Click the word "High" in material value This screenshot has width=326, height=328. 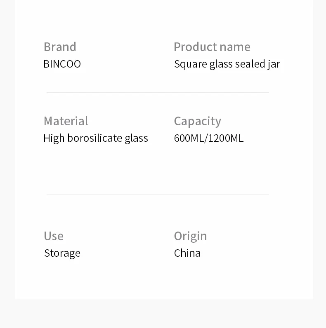coord(54,138)
